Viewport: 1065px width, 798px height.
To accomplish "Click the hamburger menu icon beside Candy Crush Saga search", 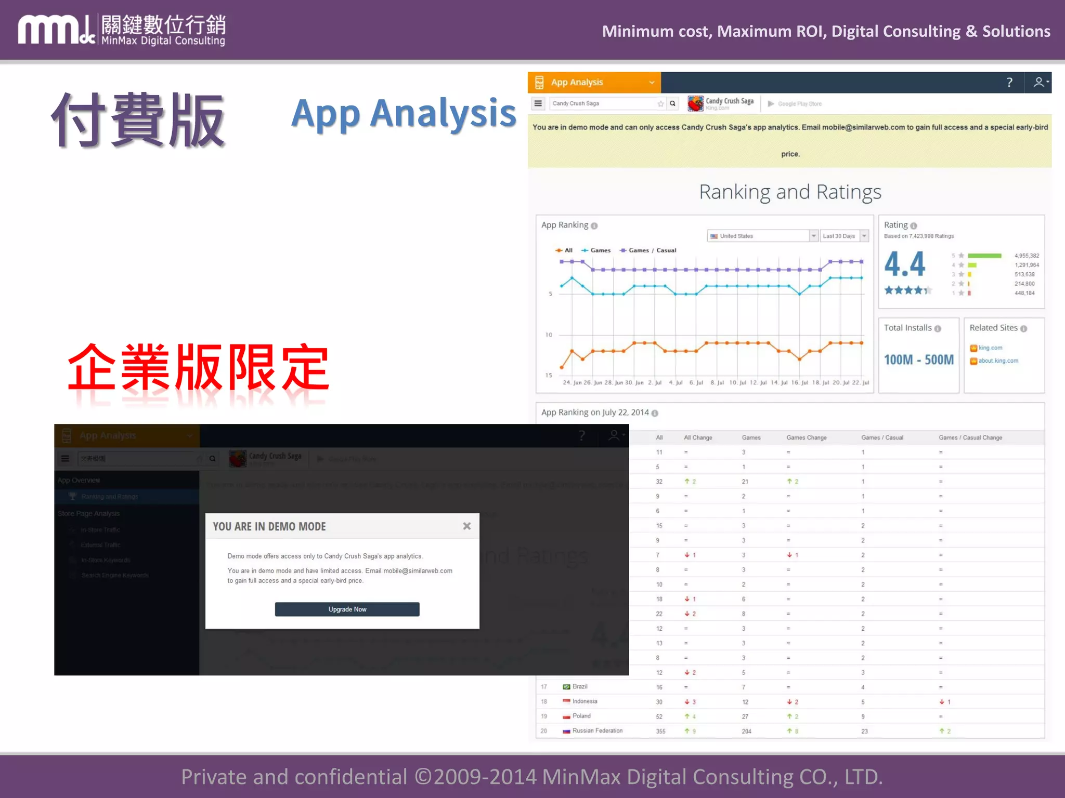I will 538,103.
